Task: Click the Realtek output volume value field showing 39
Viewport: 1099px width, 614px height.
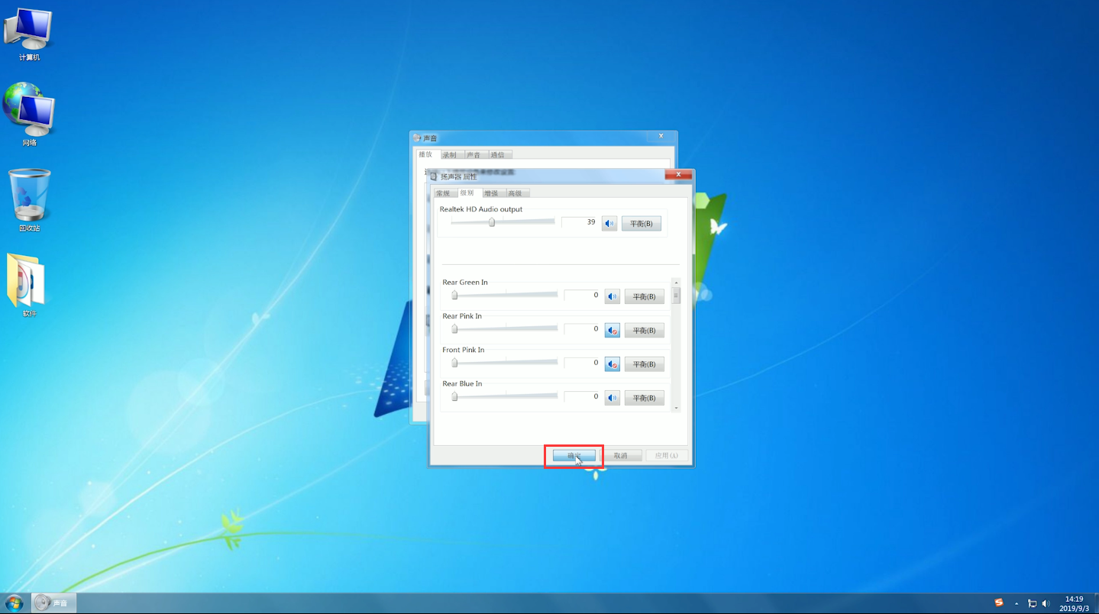Action: pos(580,222)
